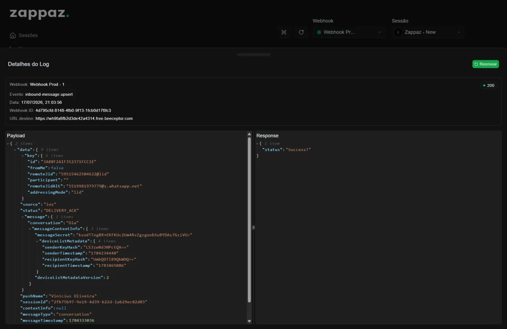The image size is (507, 329).
Task: Click the payload scrollbar down arrow
Action: point(249,321)
